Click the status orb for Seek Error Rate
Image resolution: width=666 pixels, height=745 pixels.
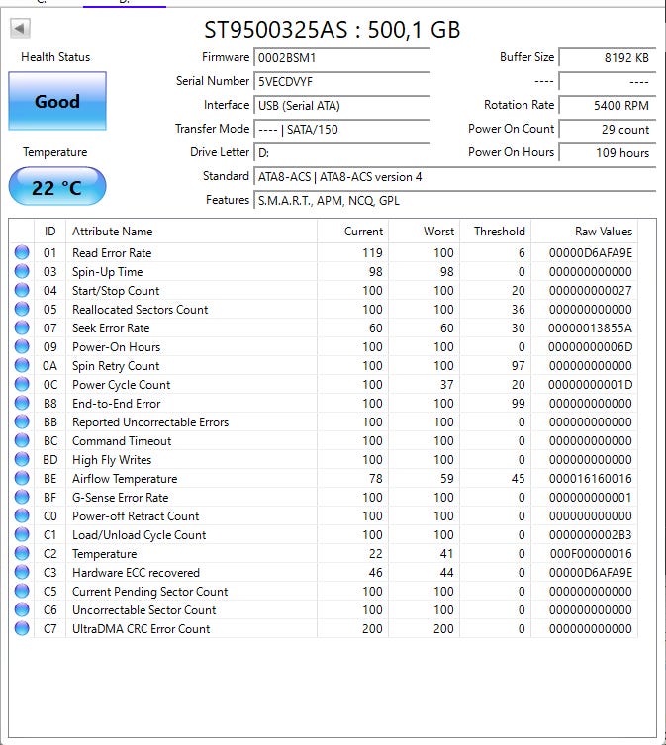[x=22, y=327]
